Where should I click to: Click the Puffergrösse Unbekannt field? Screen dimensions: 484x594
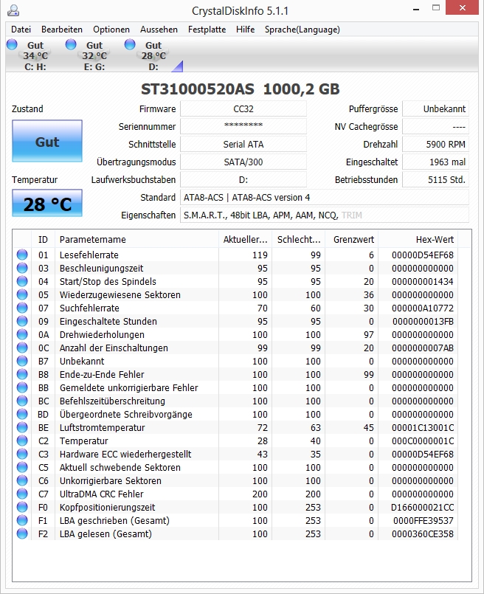435,108
